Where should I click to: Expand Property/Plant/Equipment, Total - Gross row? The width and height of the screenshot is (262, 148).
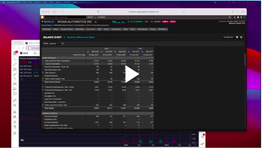coord(43,87)
